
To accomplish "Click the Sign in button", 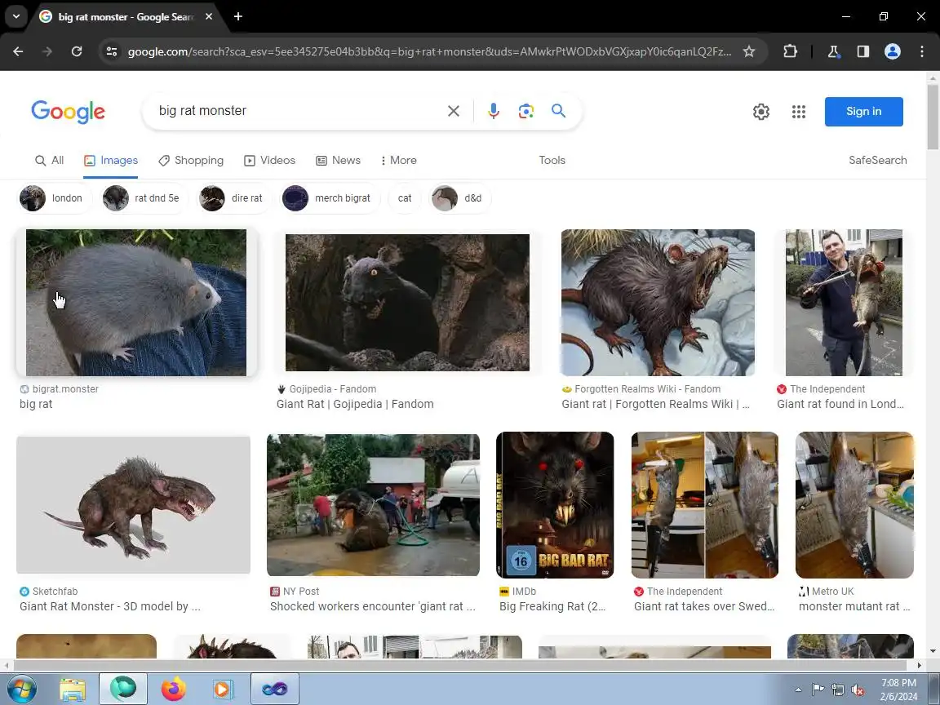I will tap(863, 112).
